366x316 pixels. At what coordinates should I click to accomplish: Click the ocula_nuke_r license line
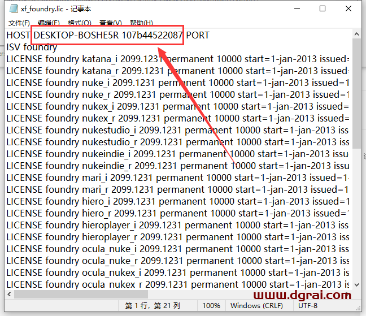click(178, 261)
